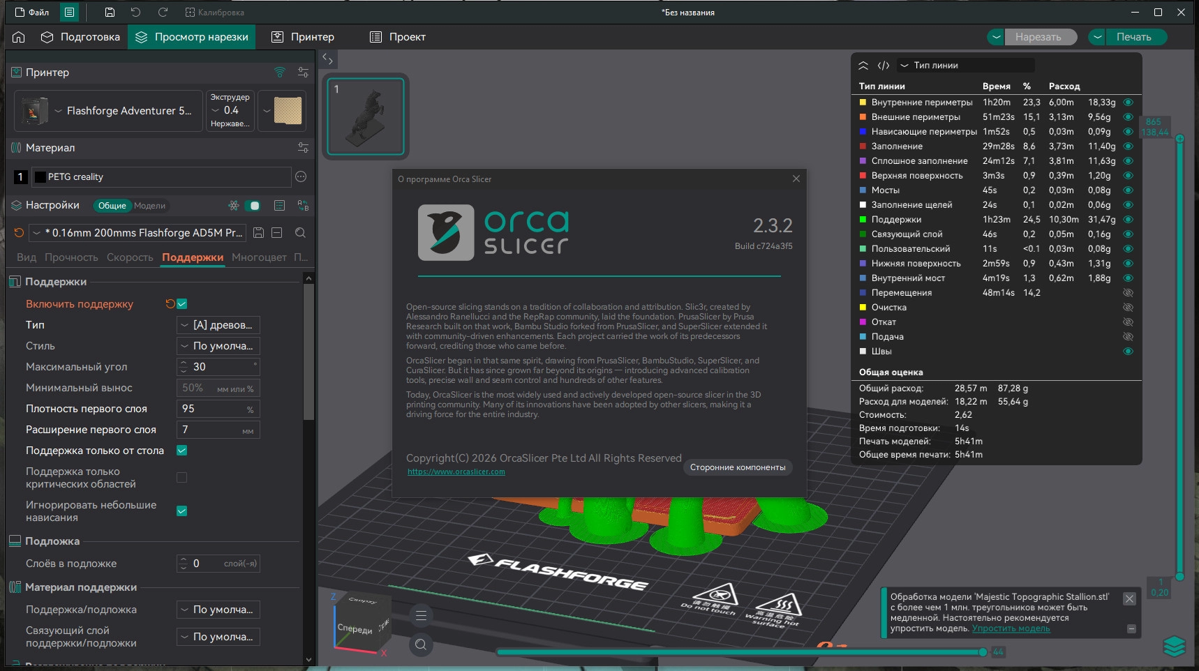Open the Прочность settings tab
This screenshot has width=1199, height=671.
[71, 257]
